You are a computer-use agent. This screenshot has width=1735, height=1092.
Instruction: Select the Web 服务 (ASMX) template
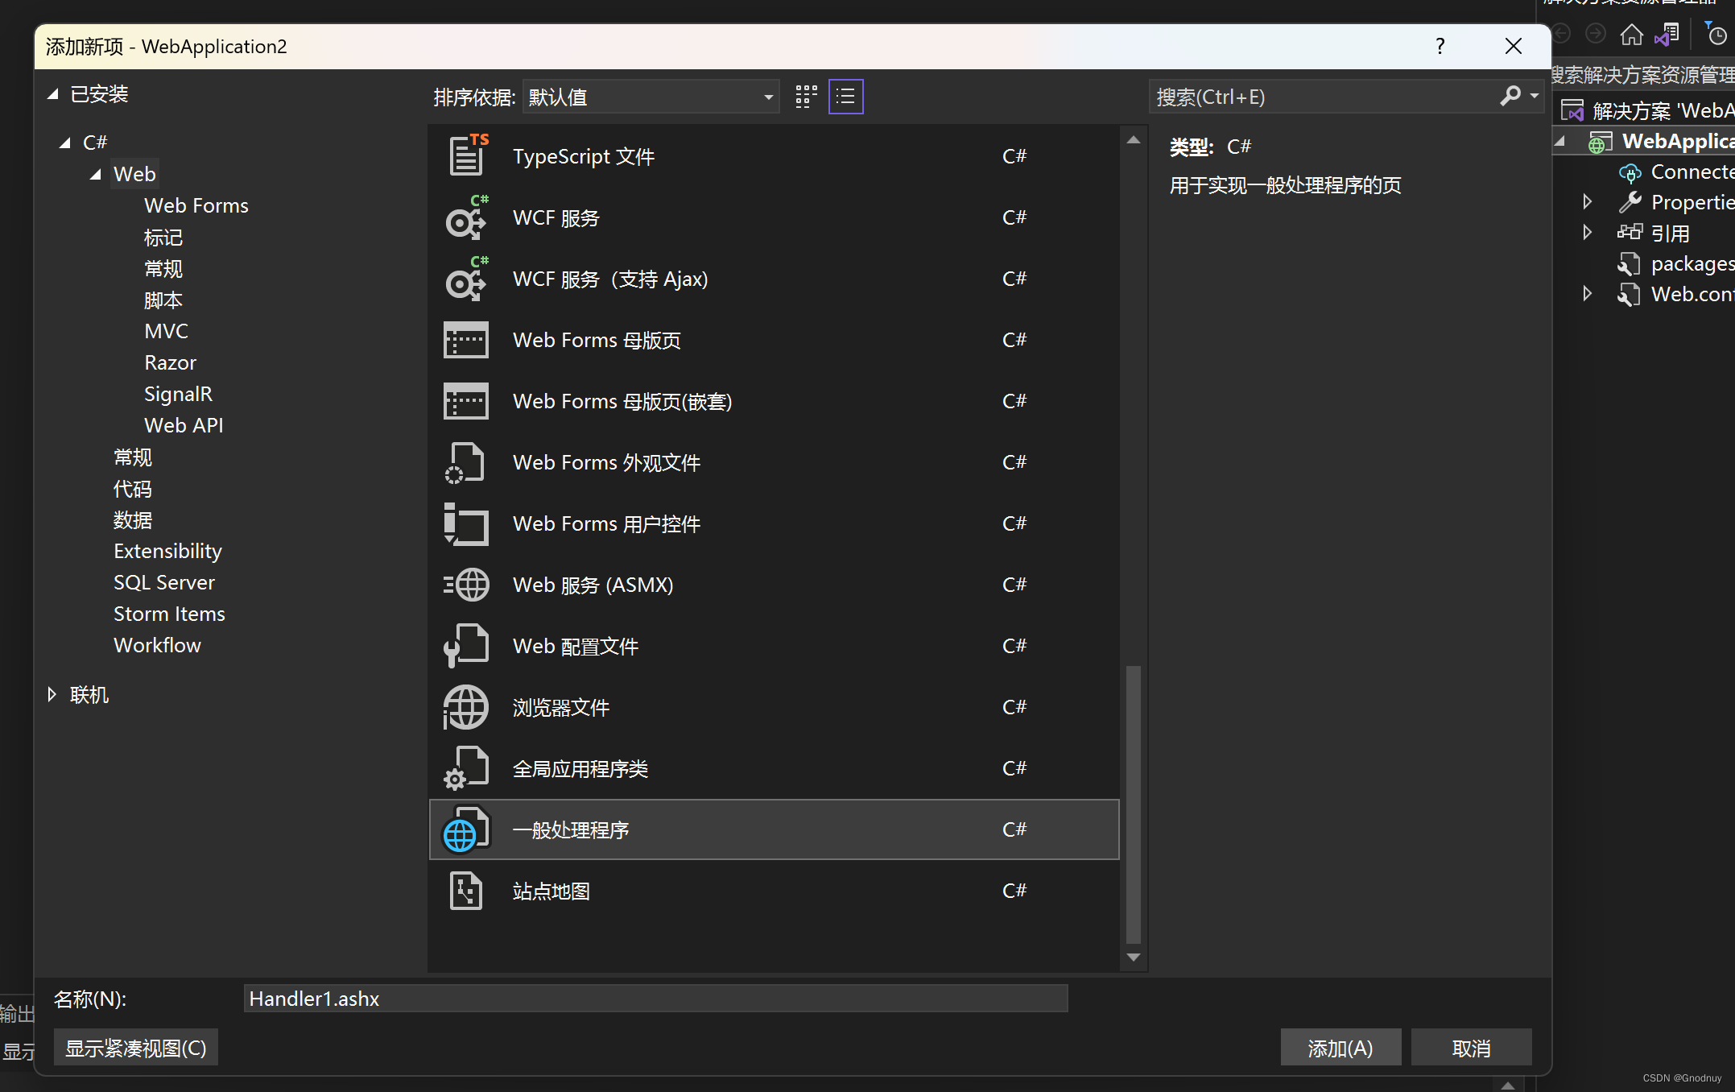pyautogui.click(x=593, y=585)
